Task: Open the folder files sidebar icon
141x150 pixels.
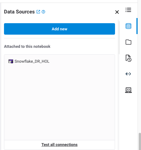Action: coord(128,42)
